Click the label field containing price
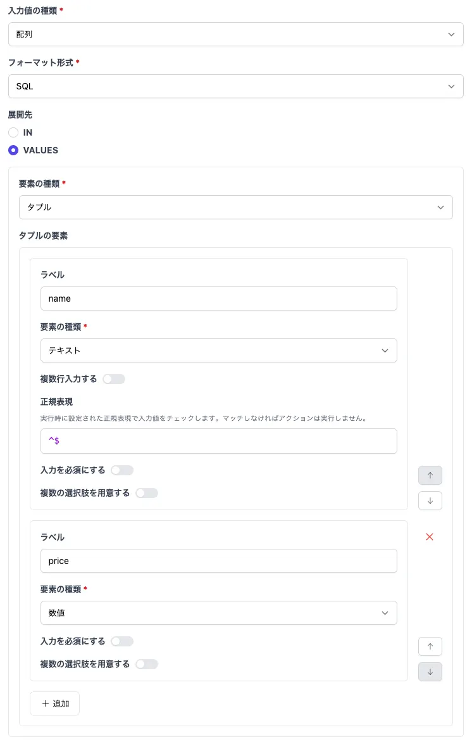The height and width of the screenshot is (744, 472). [x=218, y=561]
